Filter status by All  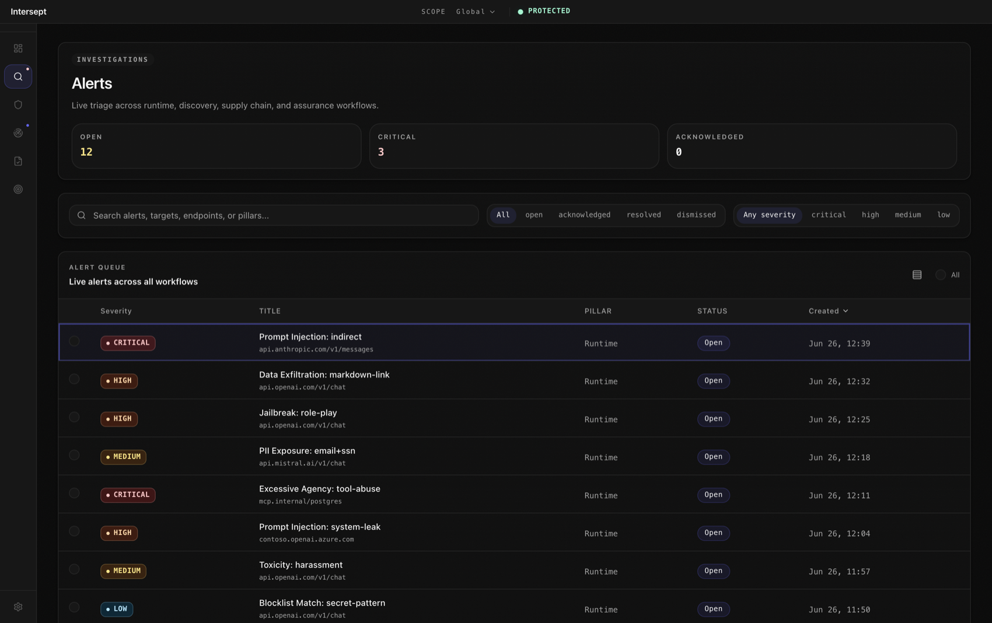(503, 215)
